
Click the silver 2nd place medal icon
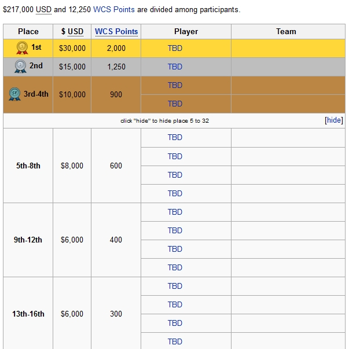[20, 67]
